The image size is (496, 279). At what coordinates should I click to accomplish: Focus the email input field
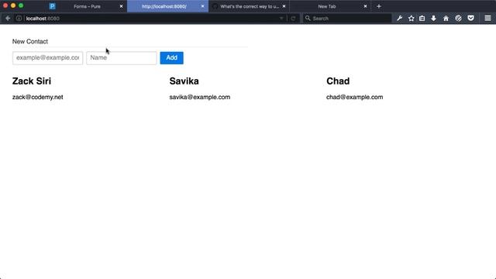click(x=48, y=58)
